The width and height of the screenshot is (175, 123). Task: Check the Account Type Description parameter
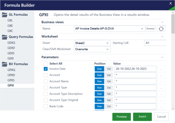(x=46, y=94)
